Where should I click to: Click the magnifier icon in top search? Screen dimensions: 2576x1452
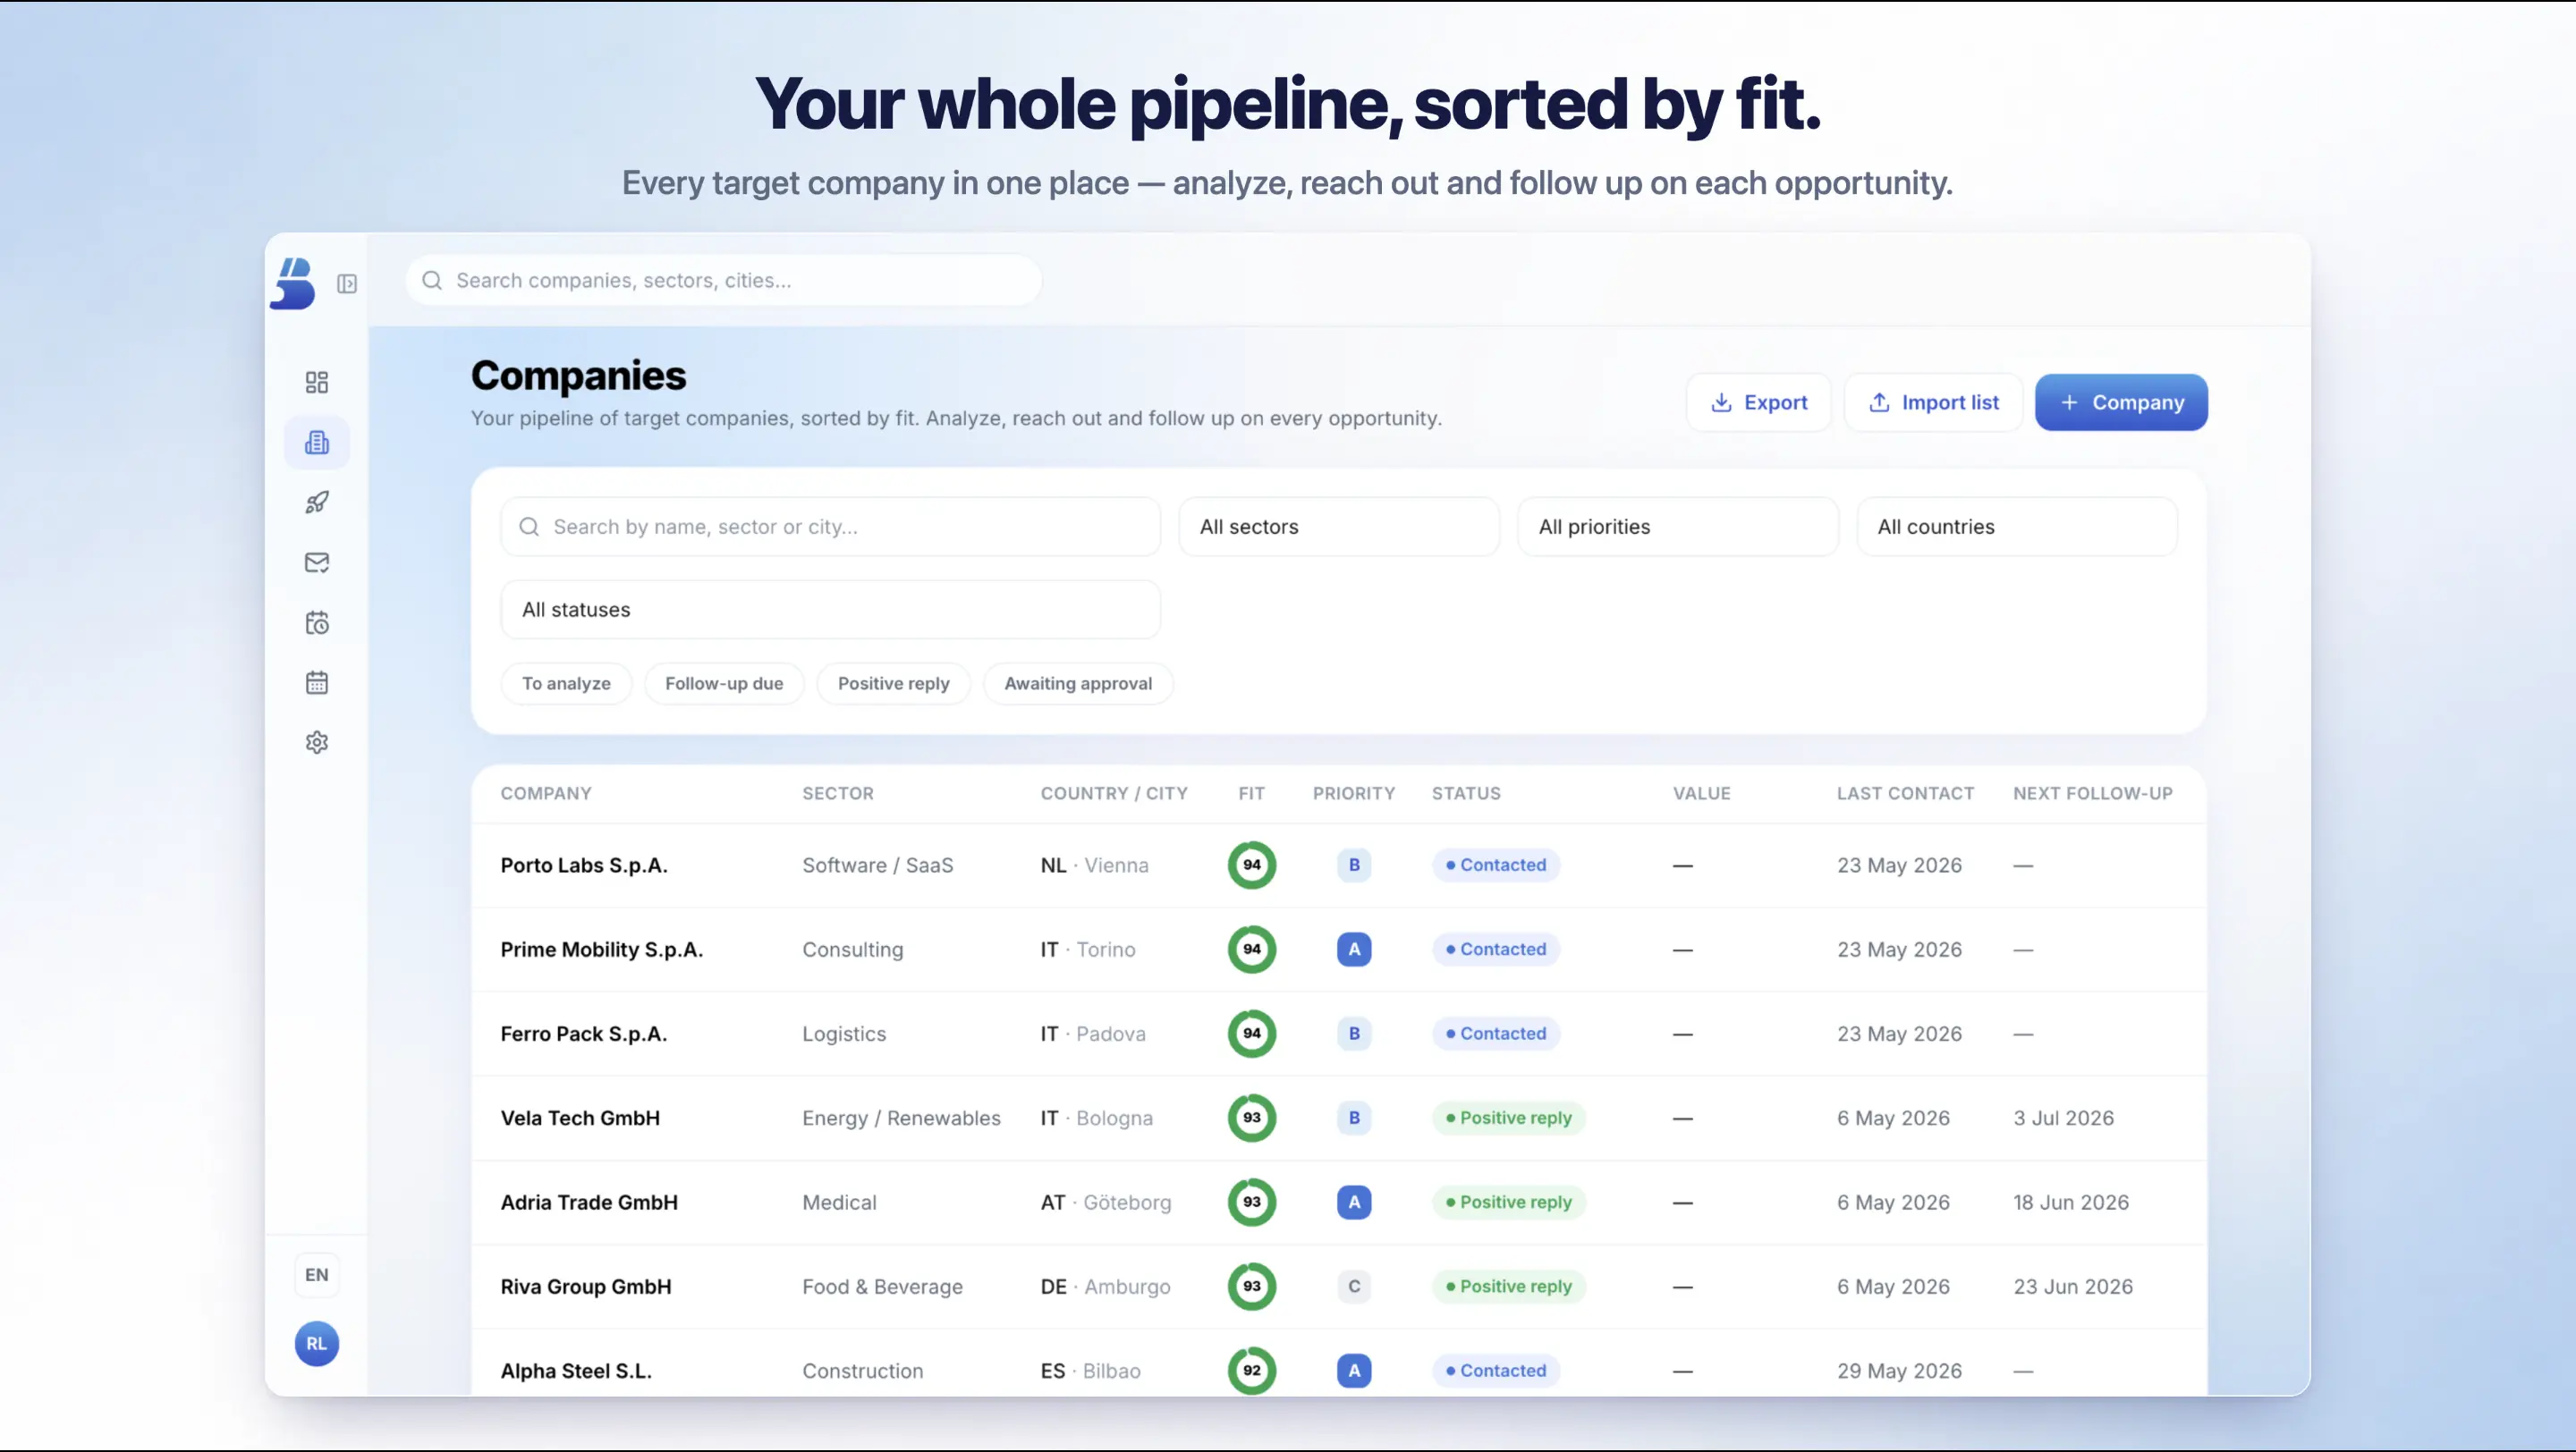click(432, 280)
